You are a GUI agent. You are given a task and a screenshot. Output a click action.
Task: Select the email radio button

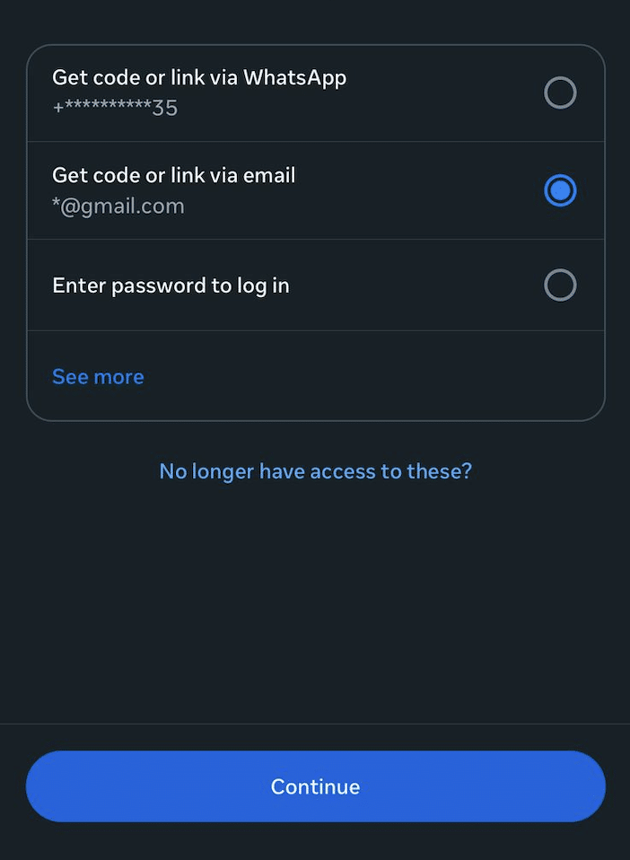(560, 191)
